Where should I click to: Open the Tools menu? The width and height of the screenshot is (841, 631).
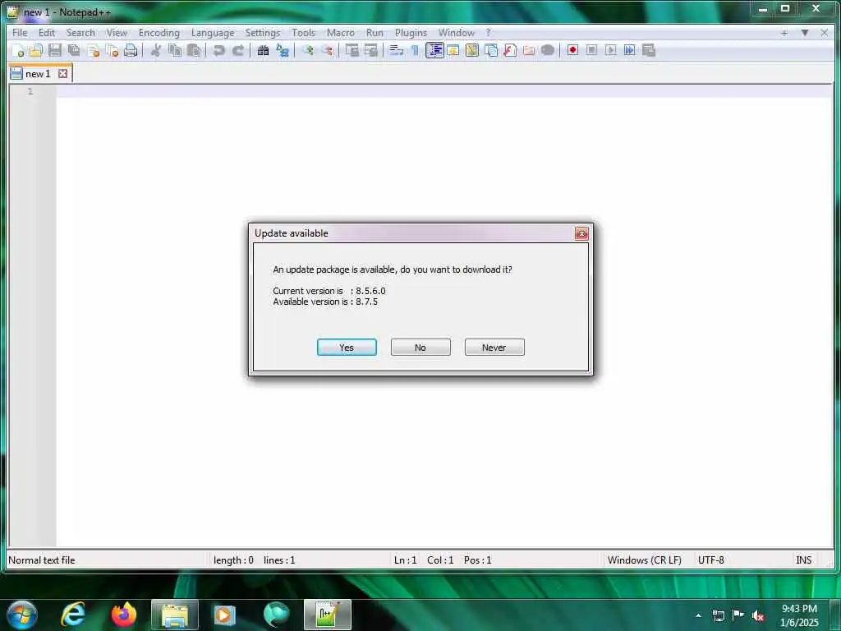click(304, 33)
